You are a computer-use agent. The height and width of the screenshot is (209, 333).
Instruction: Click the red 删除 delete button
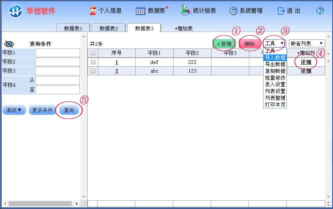[249, 44]
